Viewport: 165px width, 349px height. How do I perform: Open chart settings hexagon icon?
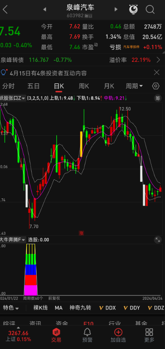(156, 86)
